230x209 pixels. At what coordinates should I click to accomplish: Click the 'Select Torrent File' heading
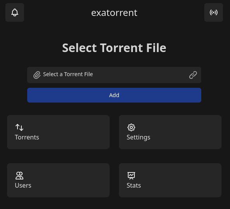pos(114,48)
